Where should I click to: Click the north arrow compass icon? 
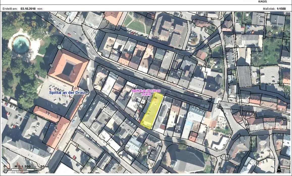coord(279,169)
